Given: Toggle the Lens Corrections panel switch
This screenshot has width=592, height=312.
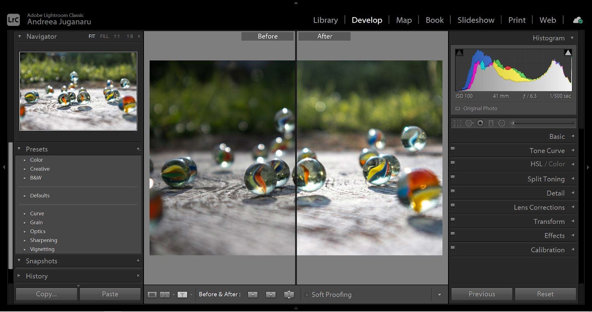Looking at the screenshot, I should click(x=453, y=207).
